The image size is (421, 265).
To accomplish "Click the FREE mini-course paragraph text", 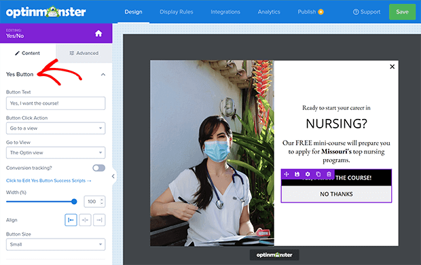I will coord(336,152).
